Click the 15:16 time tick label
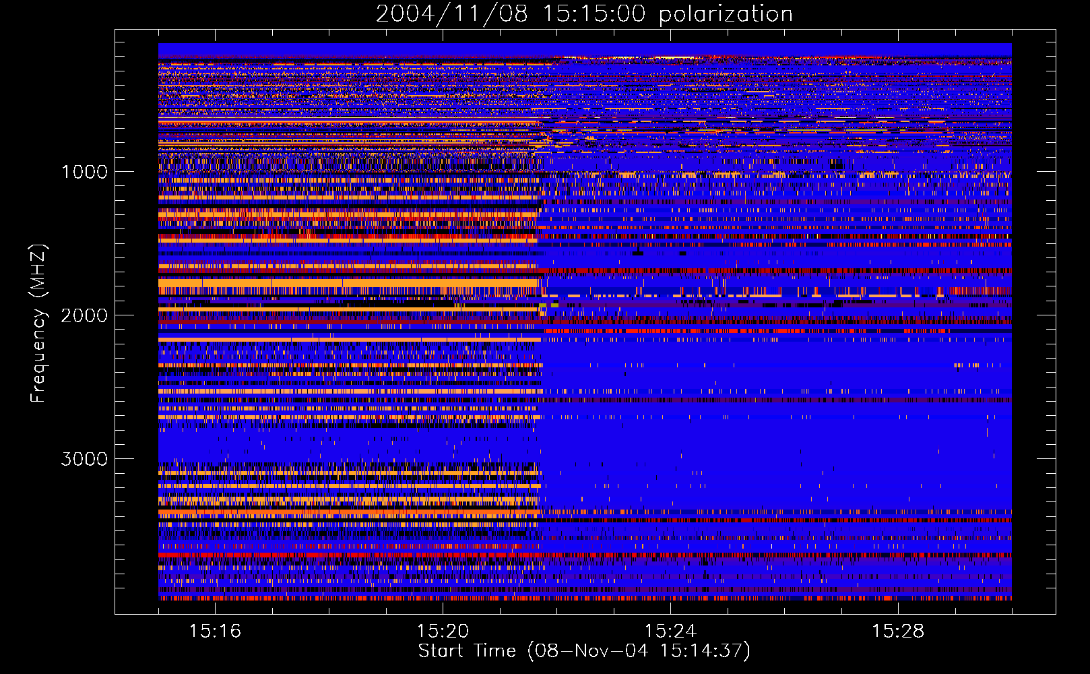Image resolution: width=1090 pixels, height=674 pixels. (x=216, y=631)
